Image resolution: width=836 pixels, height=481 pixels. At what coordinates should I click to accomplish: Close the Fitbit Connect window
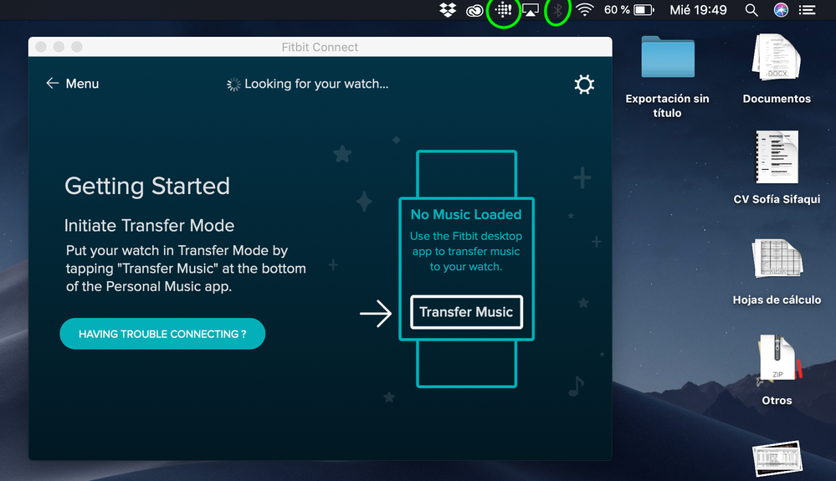point(41,47)
